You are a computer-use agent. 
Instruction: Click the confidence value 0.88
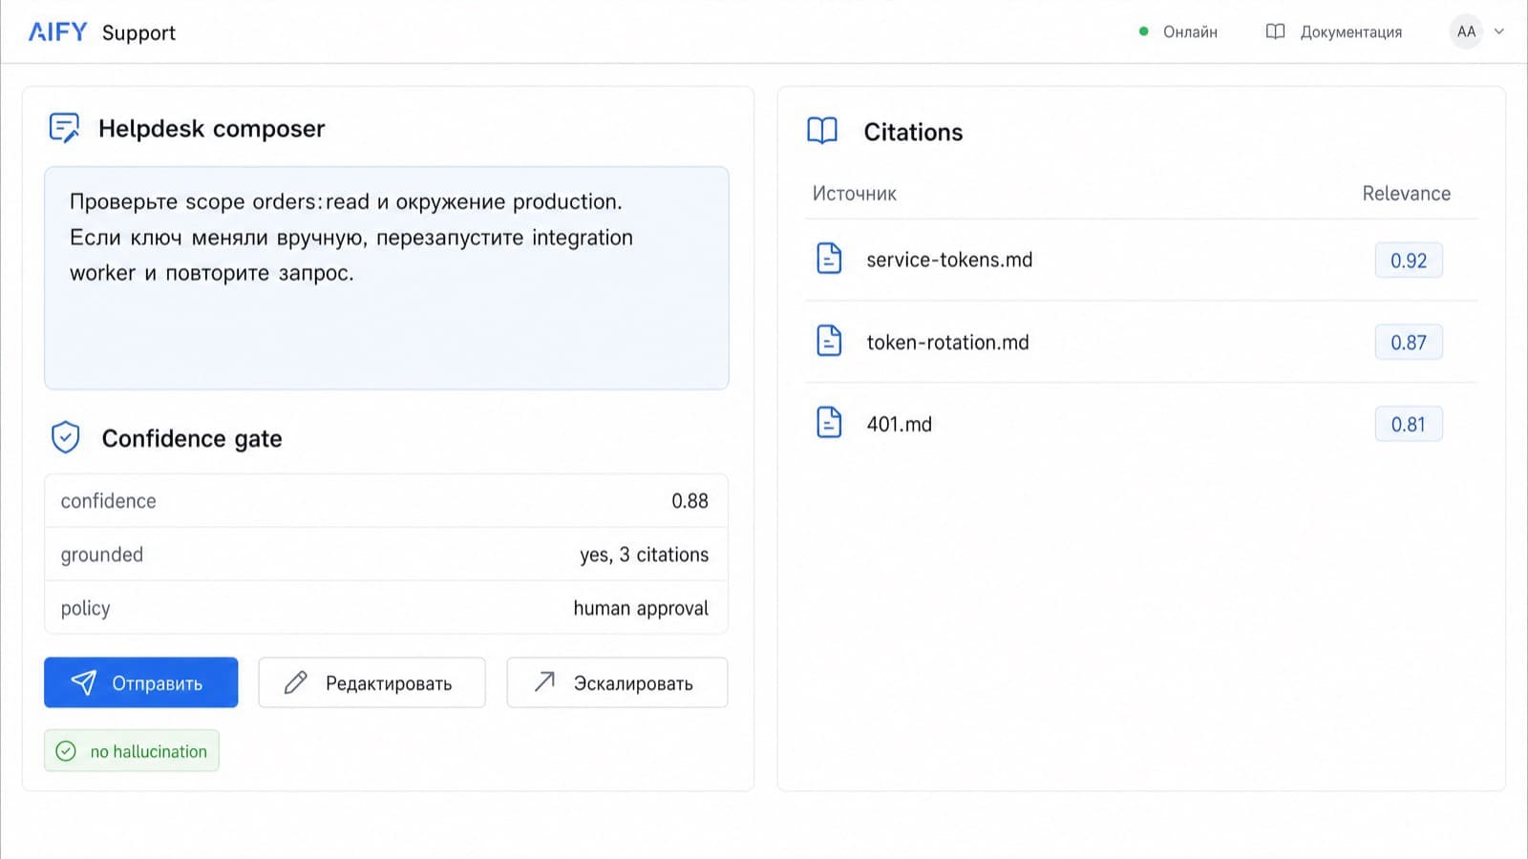click(x=690, y=501)
